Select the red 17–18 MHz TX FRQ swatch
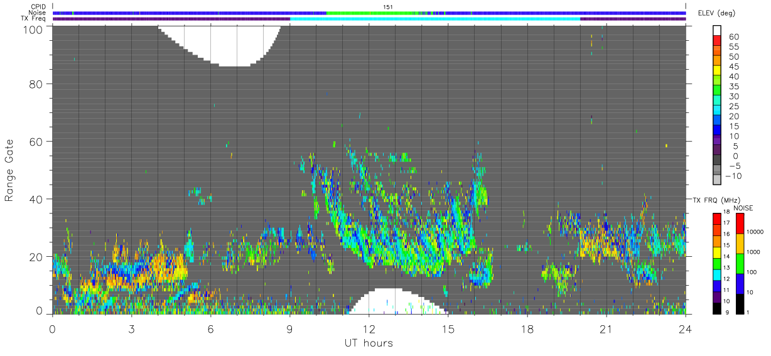Screen dimensions: 771x356 pos(718,218)
